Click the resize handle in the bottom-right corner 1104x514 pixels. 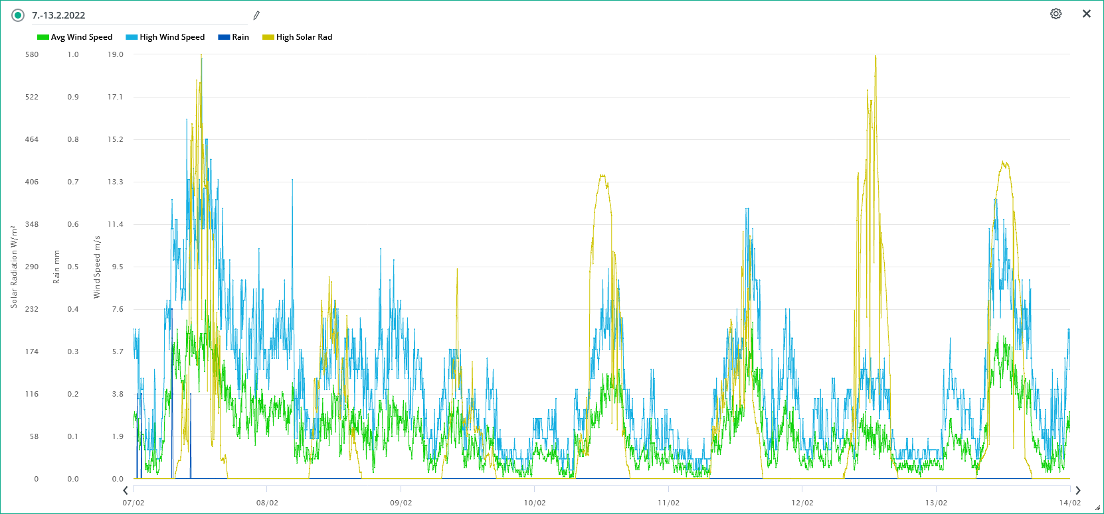tap(1097, 508)
